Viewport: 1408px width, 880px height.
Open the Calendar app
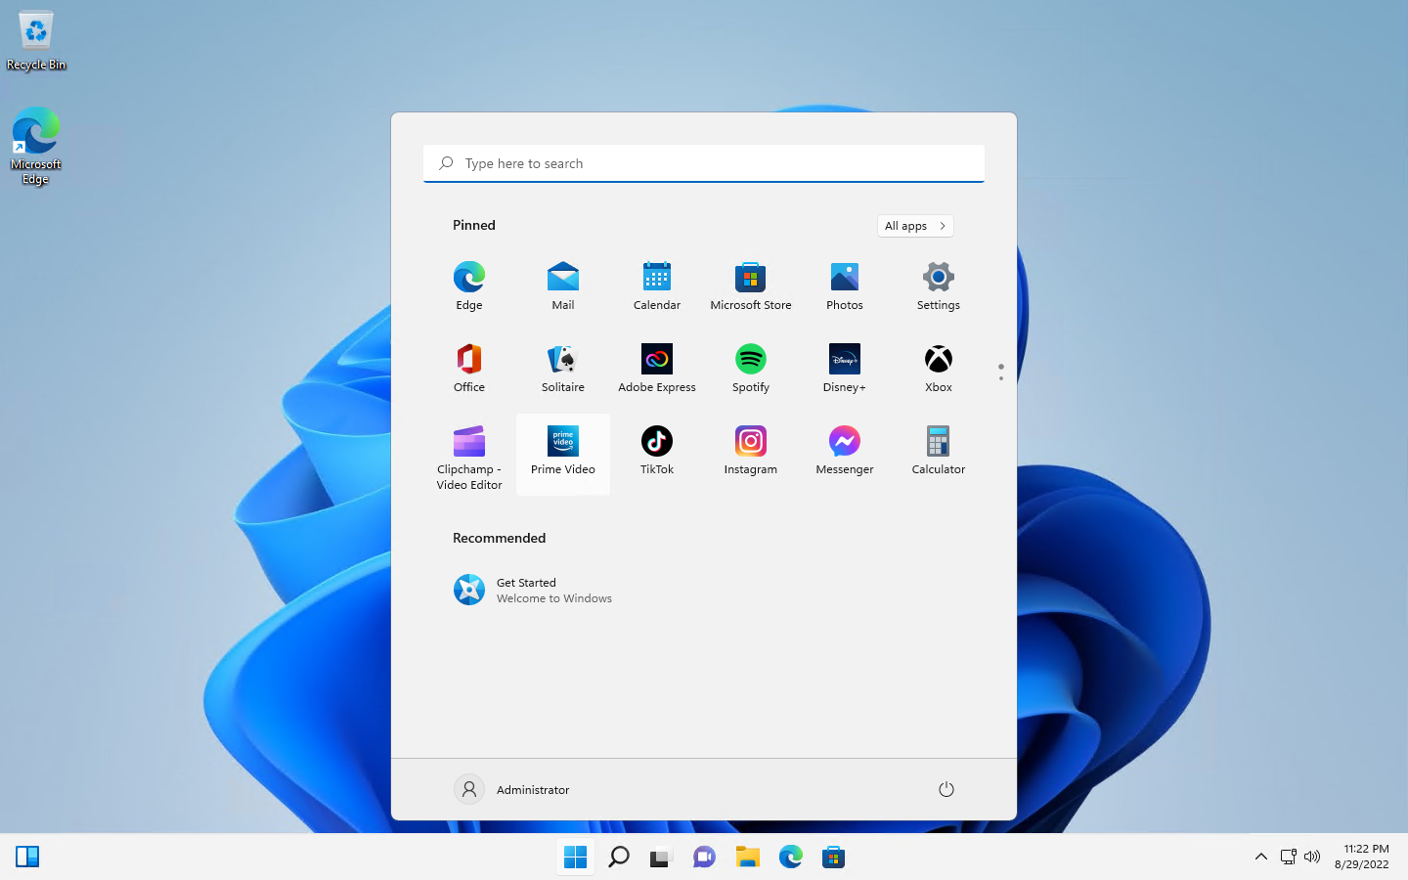point(657,286)
